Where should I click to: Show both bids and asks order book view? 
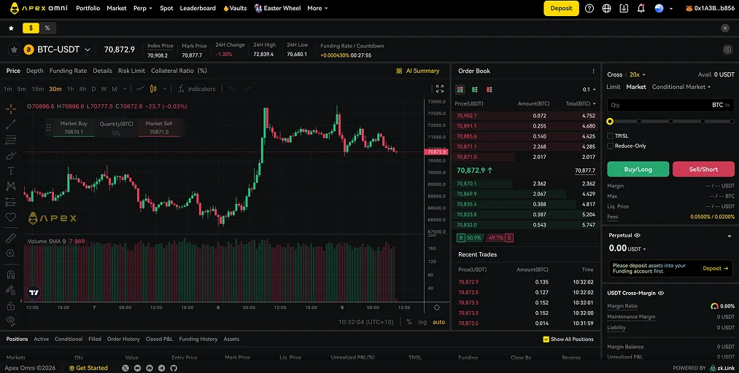click(x=460, y=90)
